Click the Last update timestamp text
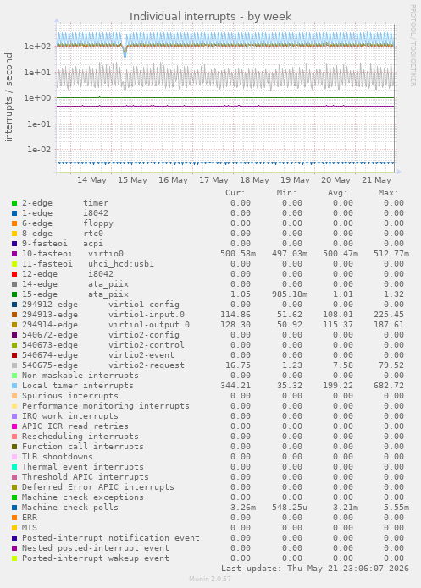 tap(315, 569)
